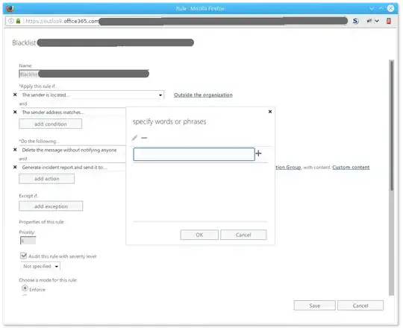Click the partially hidden Group recipient link
The width and height of the screenshot is (403, 330).
pyautogui.click(x=288, y=168)
